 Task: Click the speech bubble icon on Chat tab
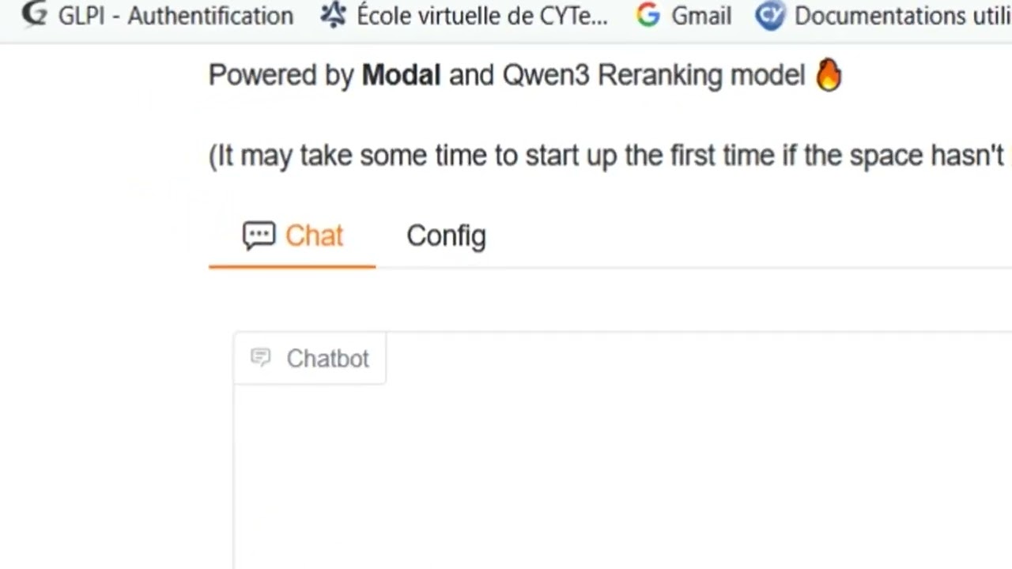(x=259, y=236)
